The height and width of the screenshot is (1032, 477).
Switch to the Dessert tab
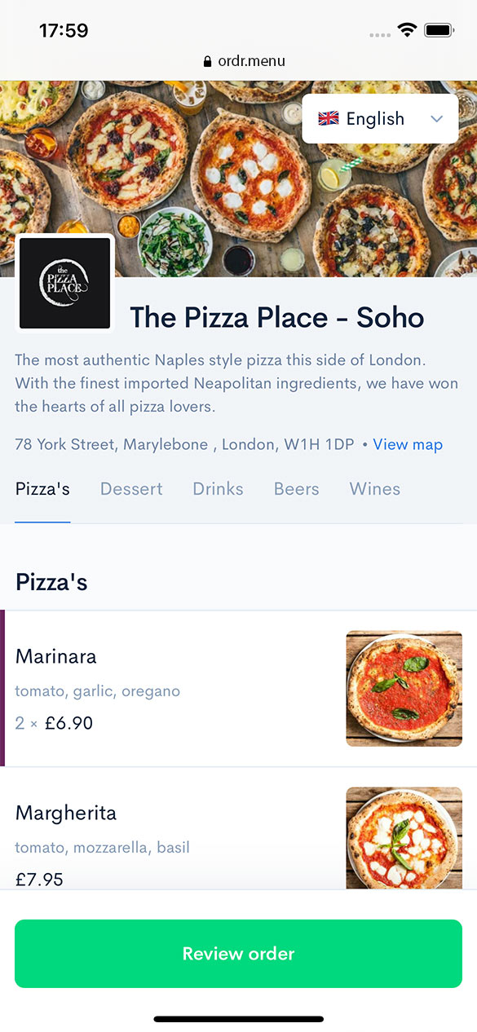click(x=130, y=488)
